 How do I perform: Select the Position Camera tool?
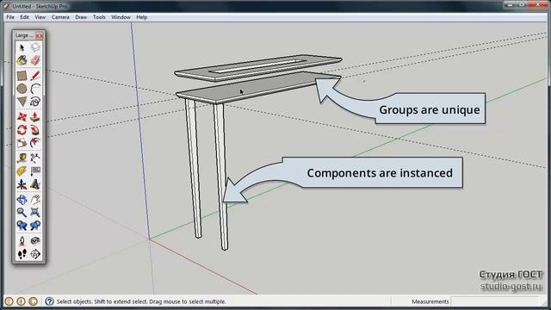[22, 241]
